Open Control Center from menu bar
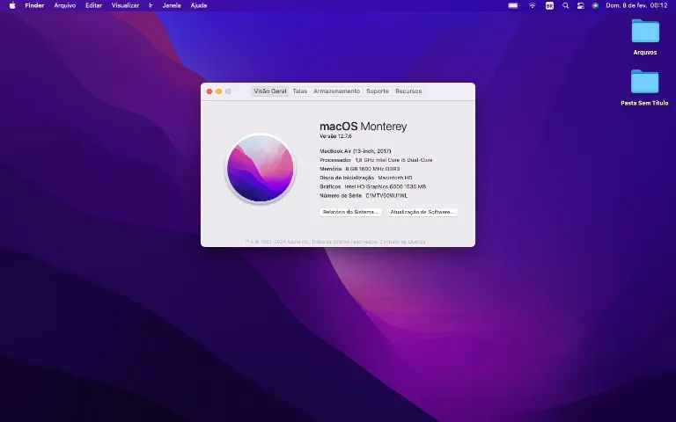The image size is (676, 422). tap(580, 5)
